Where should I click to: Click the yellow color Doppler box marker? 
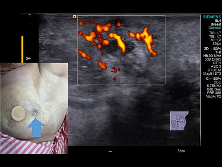click(x=74, y=17)
